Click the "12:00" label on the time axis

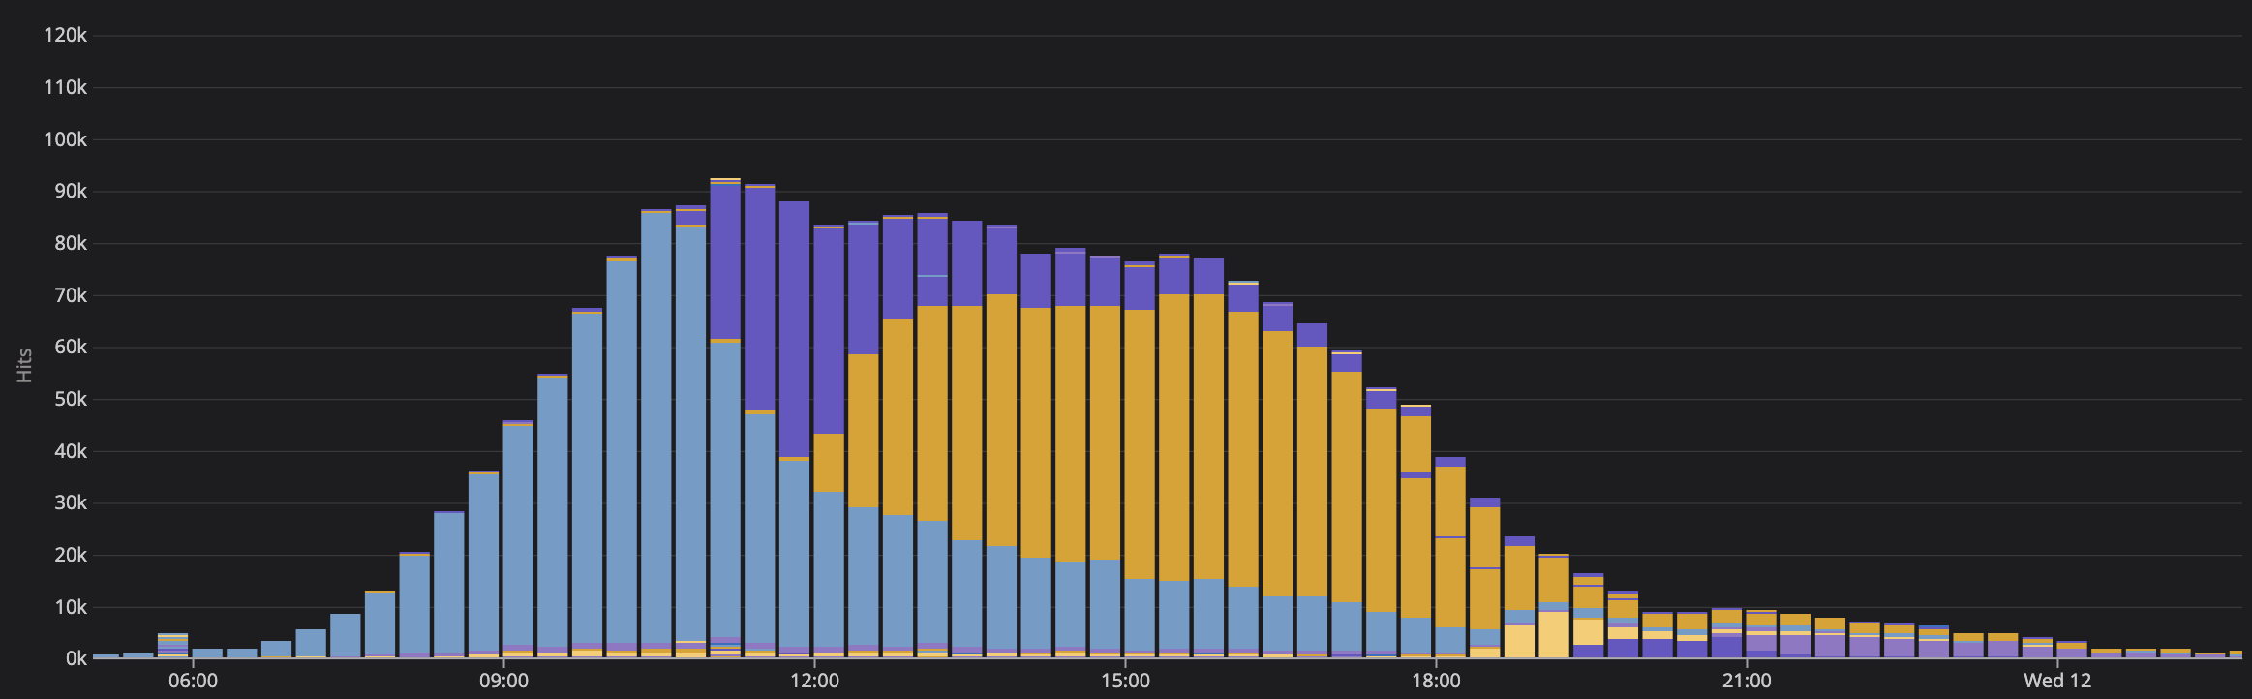click(x=814, y=681)
